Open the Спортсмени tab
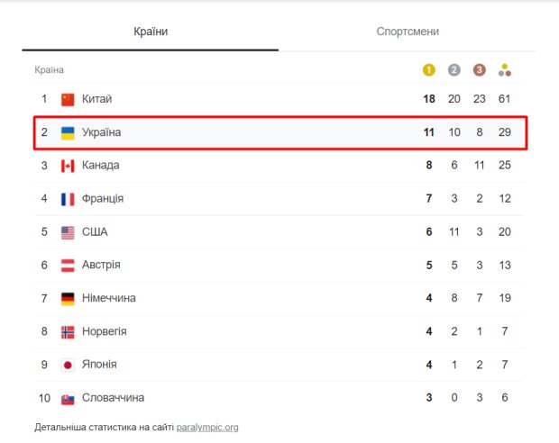Viewport: 559px width, 443px height. tap(408, 32)
